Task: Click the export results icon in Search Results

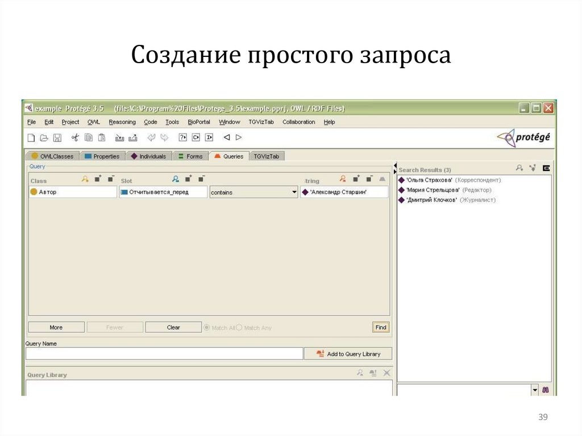Action: (x=546, y=168)
